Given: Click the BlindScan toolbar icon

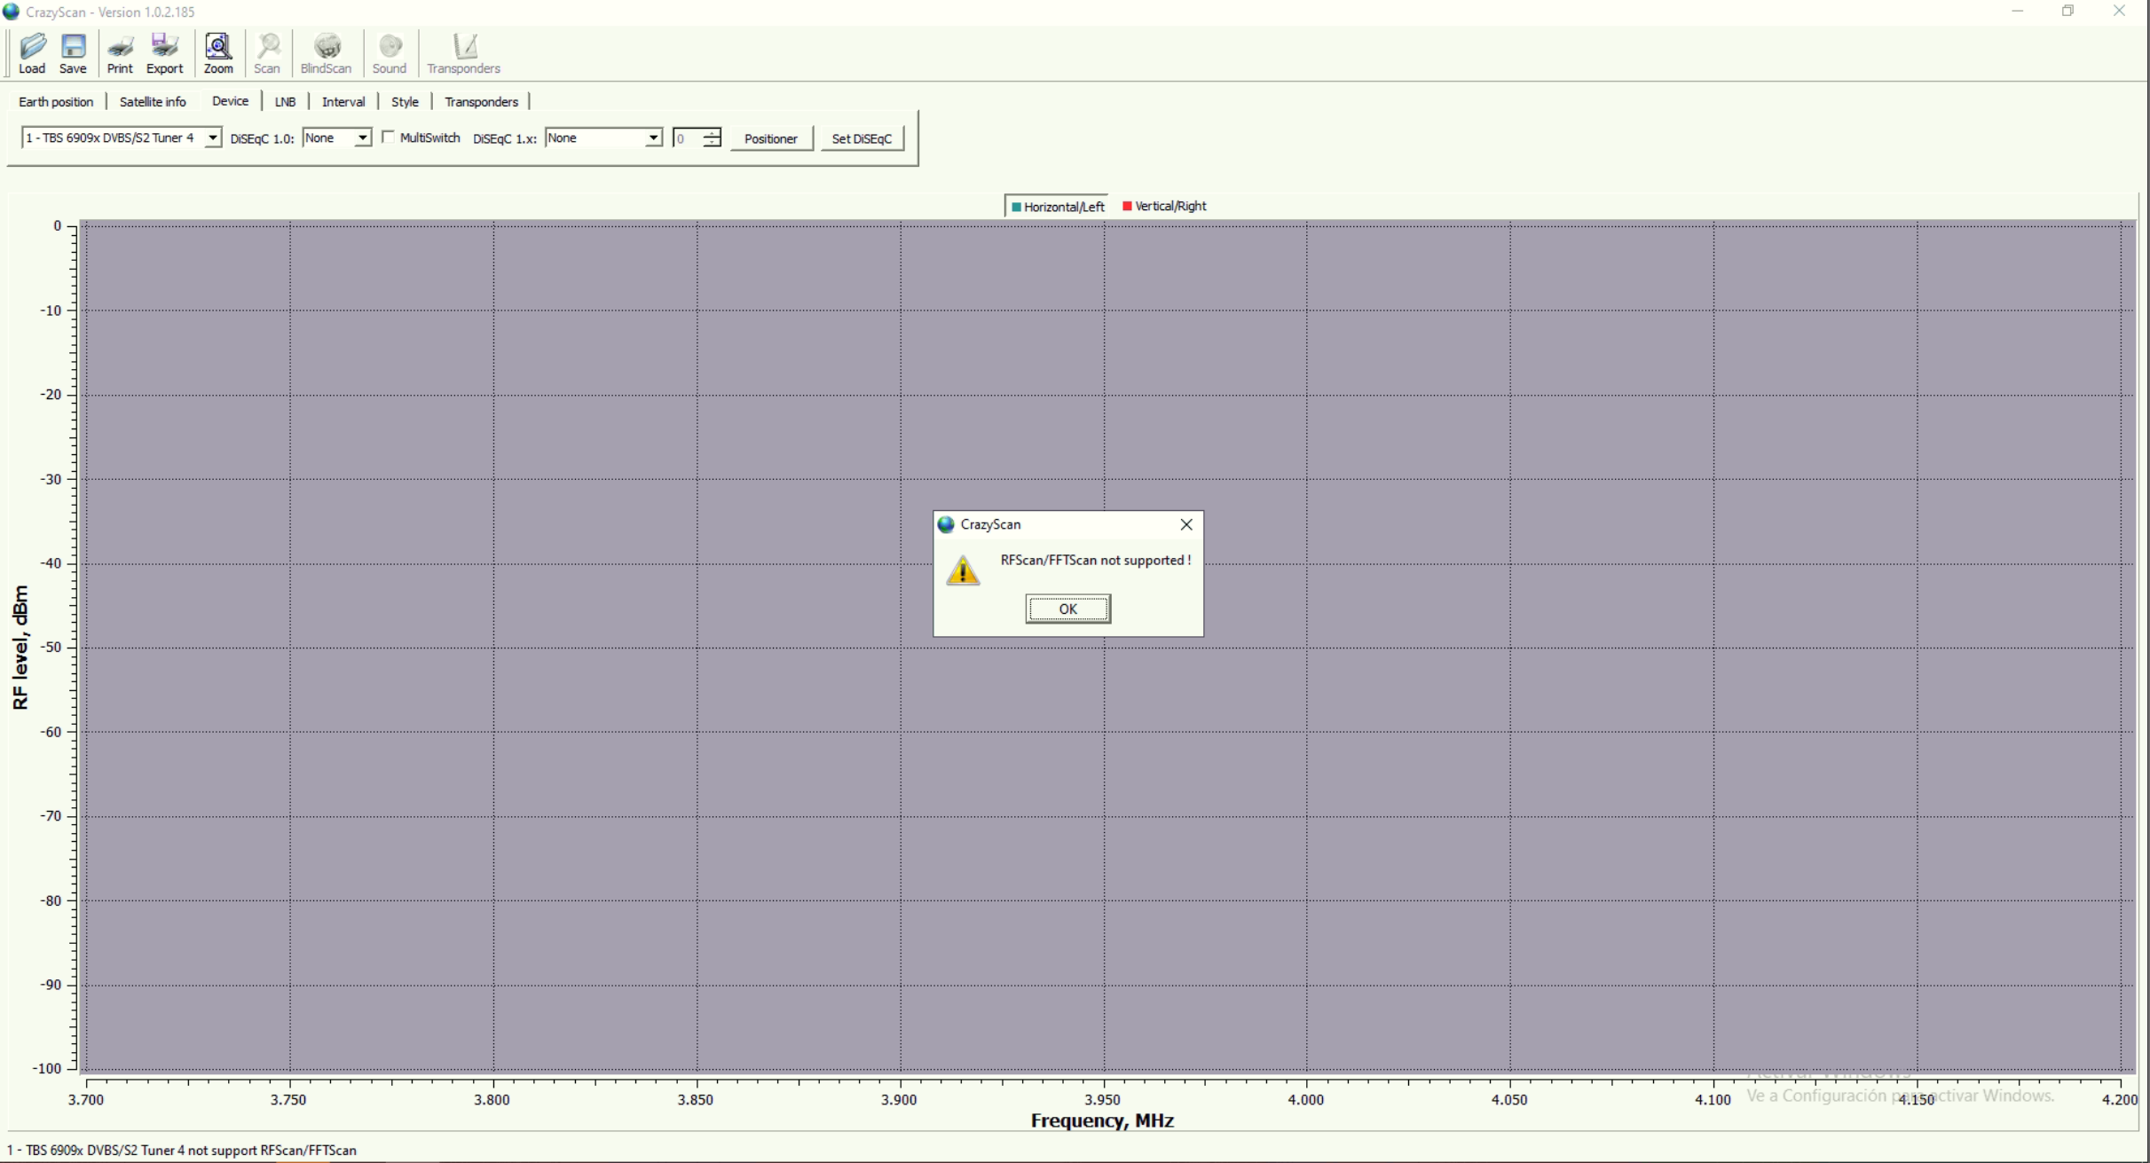Looking at the screenshot, I should [x=326, y=53].
